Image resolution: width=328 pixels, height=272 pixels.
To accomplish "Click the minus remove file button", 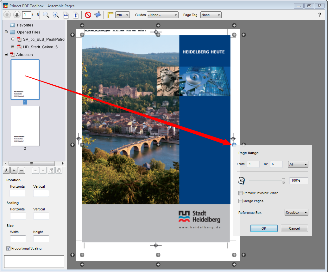I will (22, 171).
